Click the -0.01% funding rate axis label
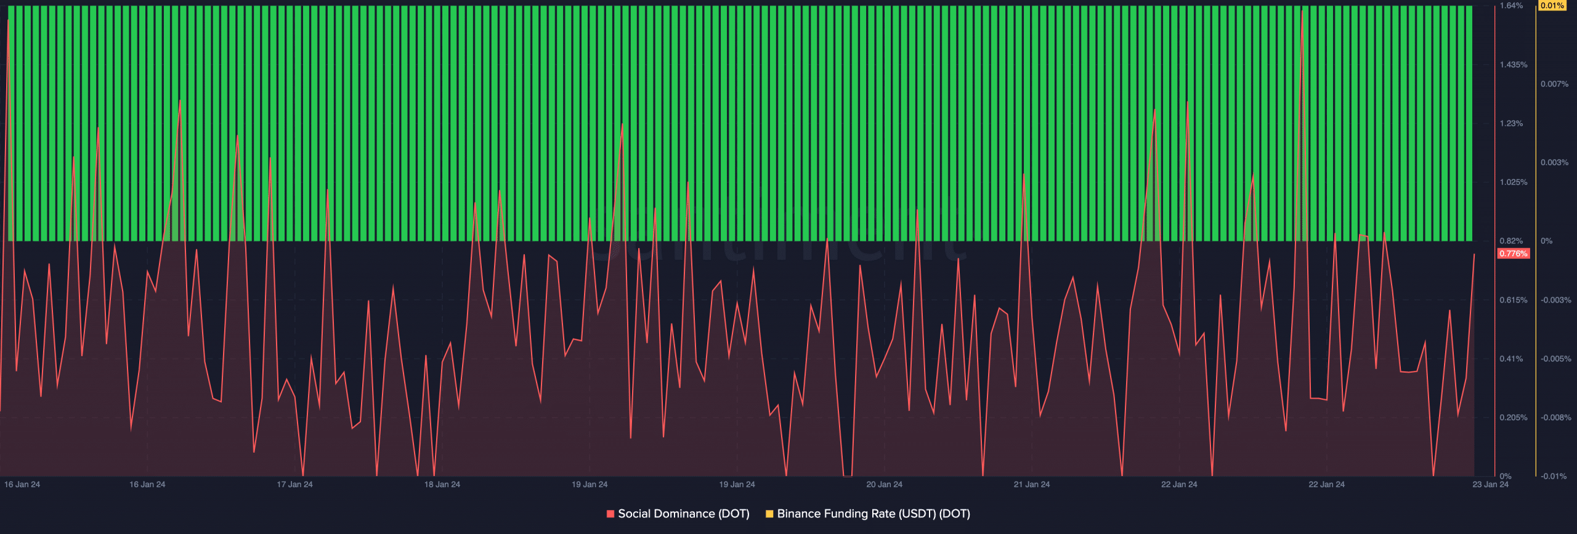Screen dimensions: 1577x534 (x=1554, y=476)
